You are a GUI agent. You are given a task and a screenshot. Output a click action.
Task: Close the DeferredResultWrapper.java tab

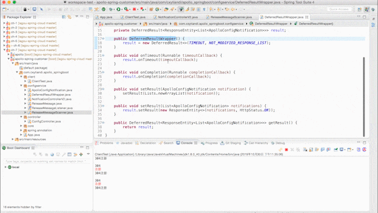pyautogui.click(x=307, y=17)
